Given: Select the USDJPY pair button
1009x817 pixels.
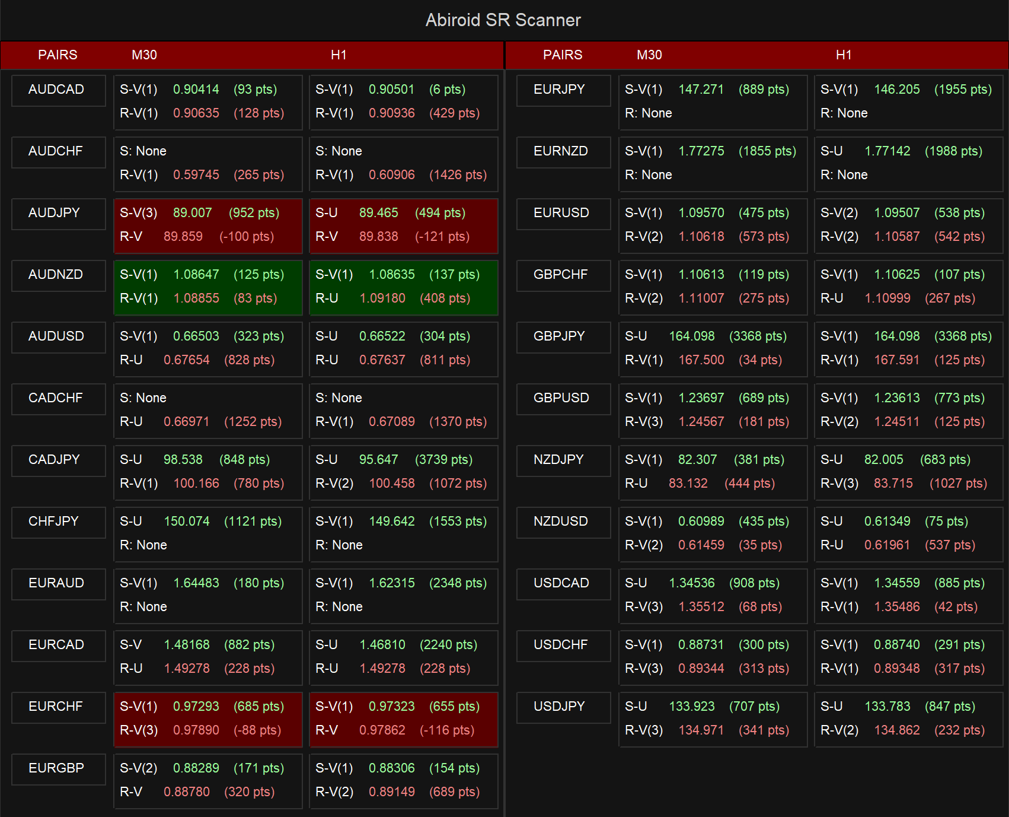Looking at the screenshot, I should pos(564,707).
